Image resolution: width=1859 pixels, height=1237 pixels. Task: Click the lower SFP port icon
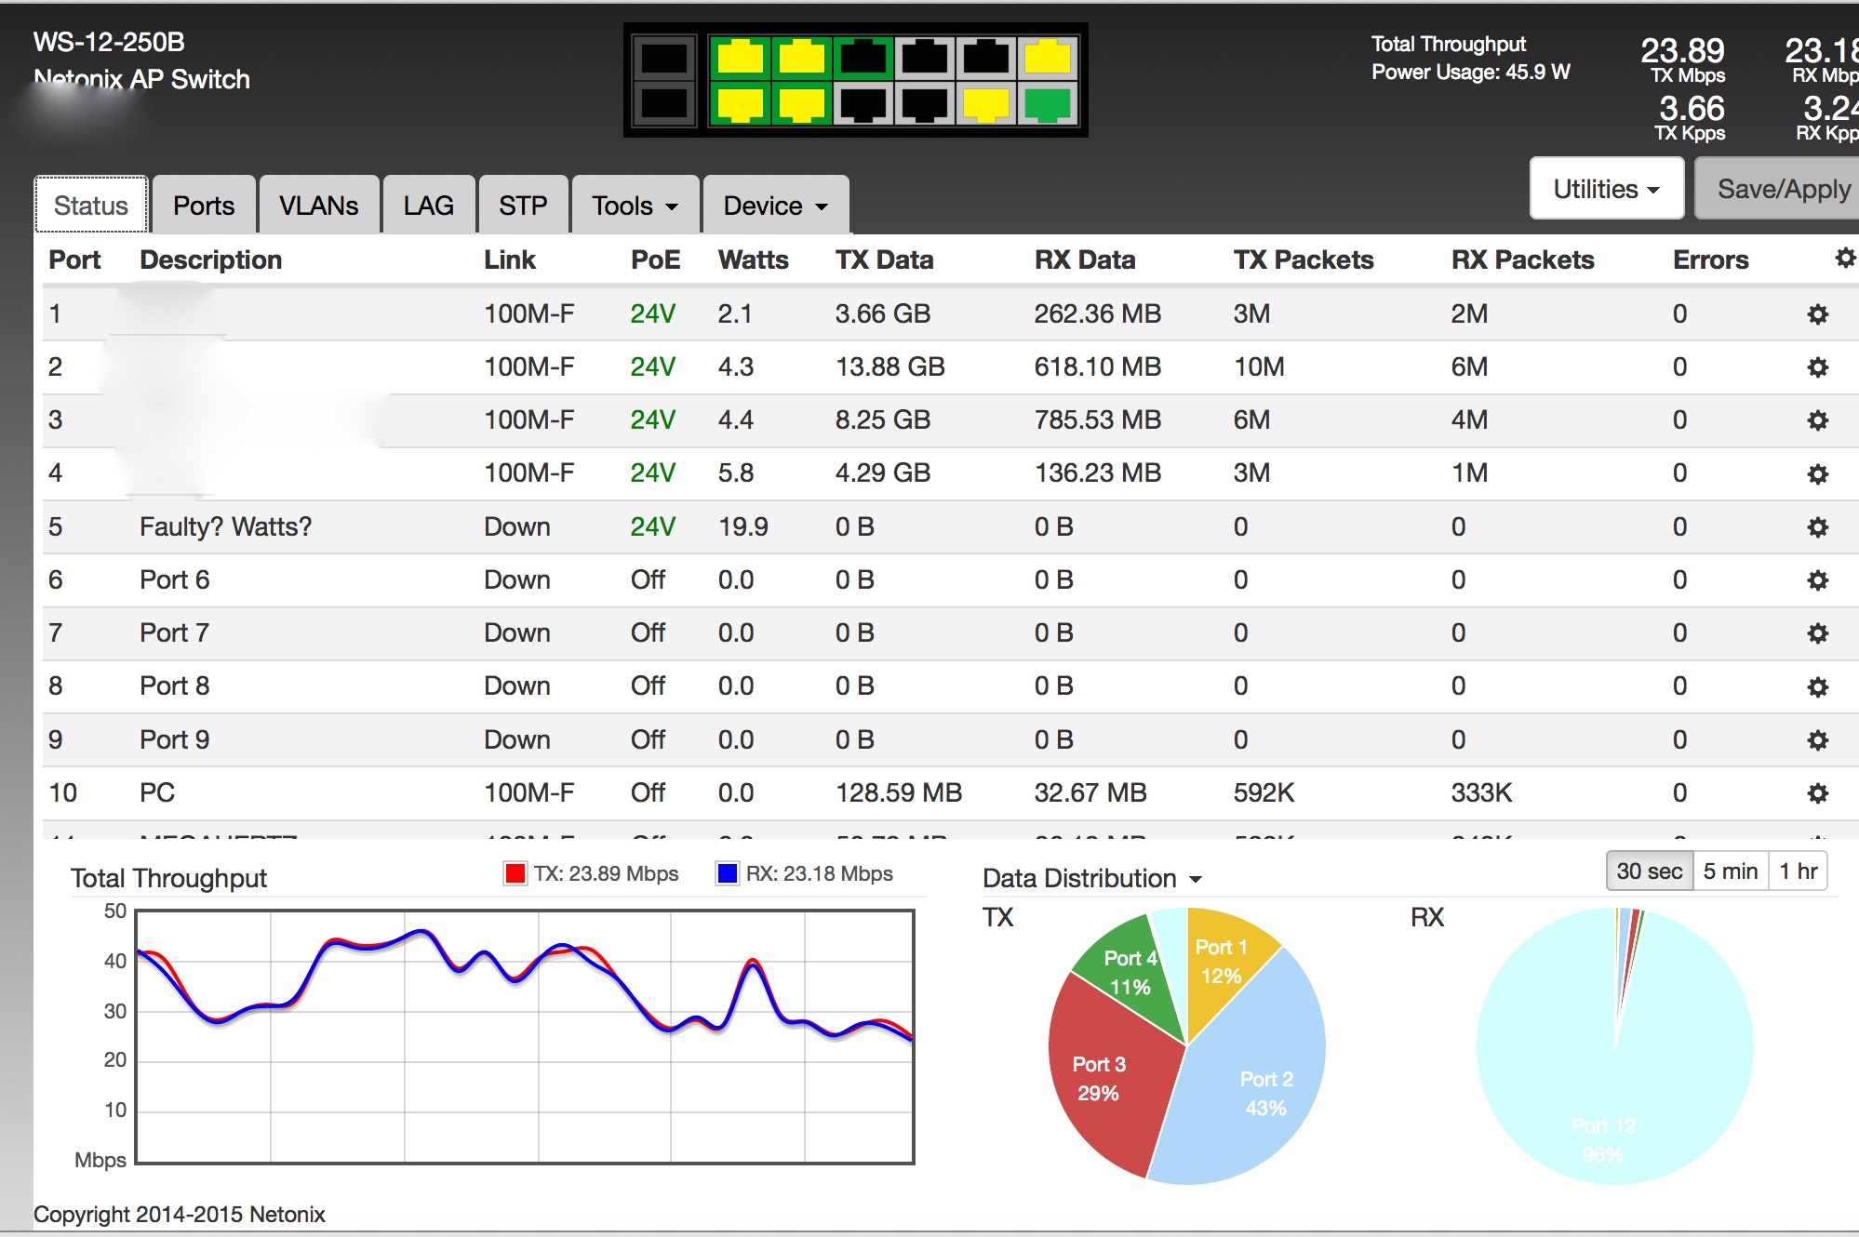click(x=664, y=103)
